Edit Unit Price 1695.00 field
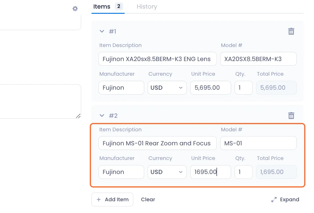The height and width of the screenshot is (213, 314). [210, 172]
